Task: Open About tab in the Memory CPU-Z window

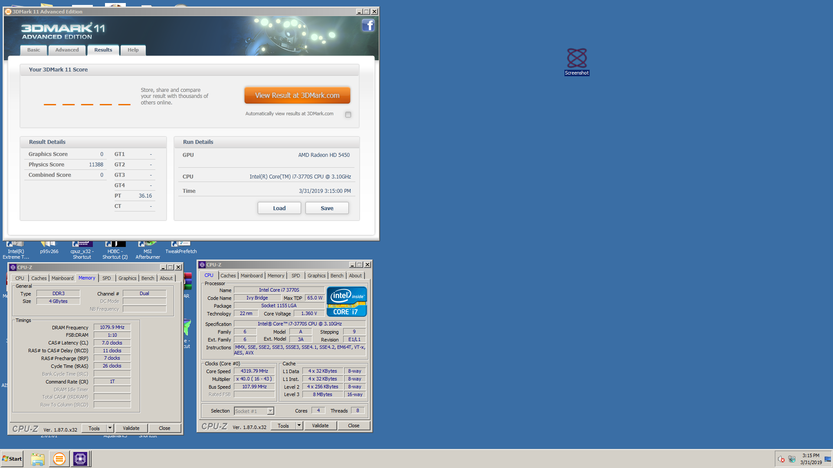Action: (166, 278)
